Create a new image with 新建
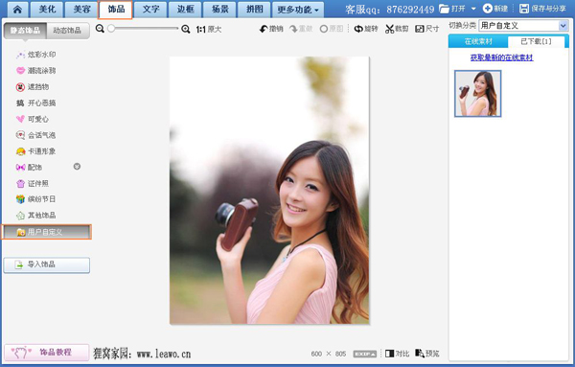Viewport: 575px width, 367px height. click(495, 9)
